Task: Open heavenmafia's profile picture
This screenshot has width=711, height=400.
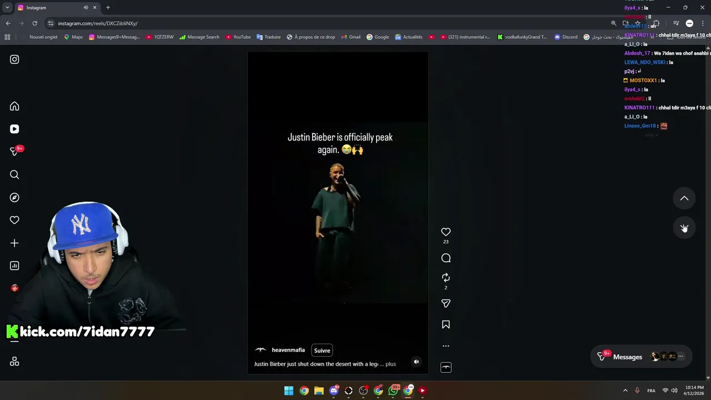Action: [x=261, y=350]
